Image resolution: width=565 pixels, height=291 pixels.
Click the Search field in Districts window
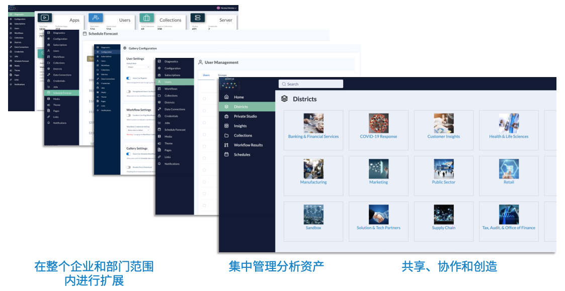click(310, 84)
